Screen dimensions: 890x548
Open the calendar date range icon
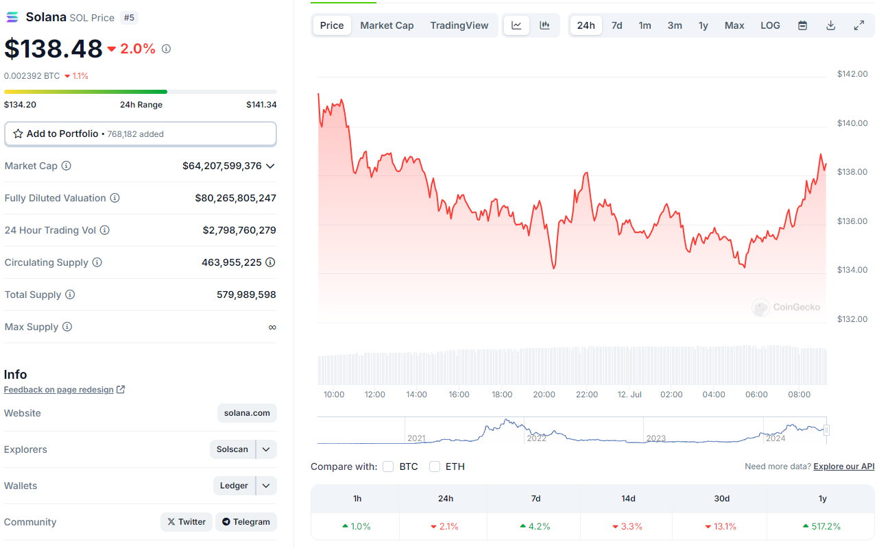[x=802, y=25]
